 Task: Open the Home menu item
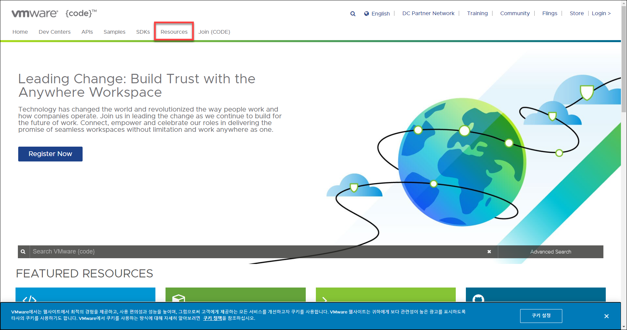(x=20, y=32)
